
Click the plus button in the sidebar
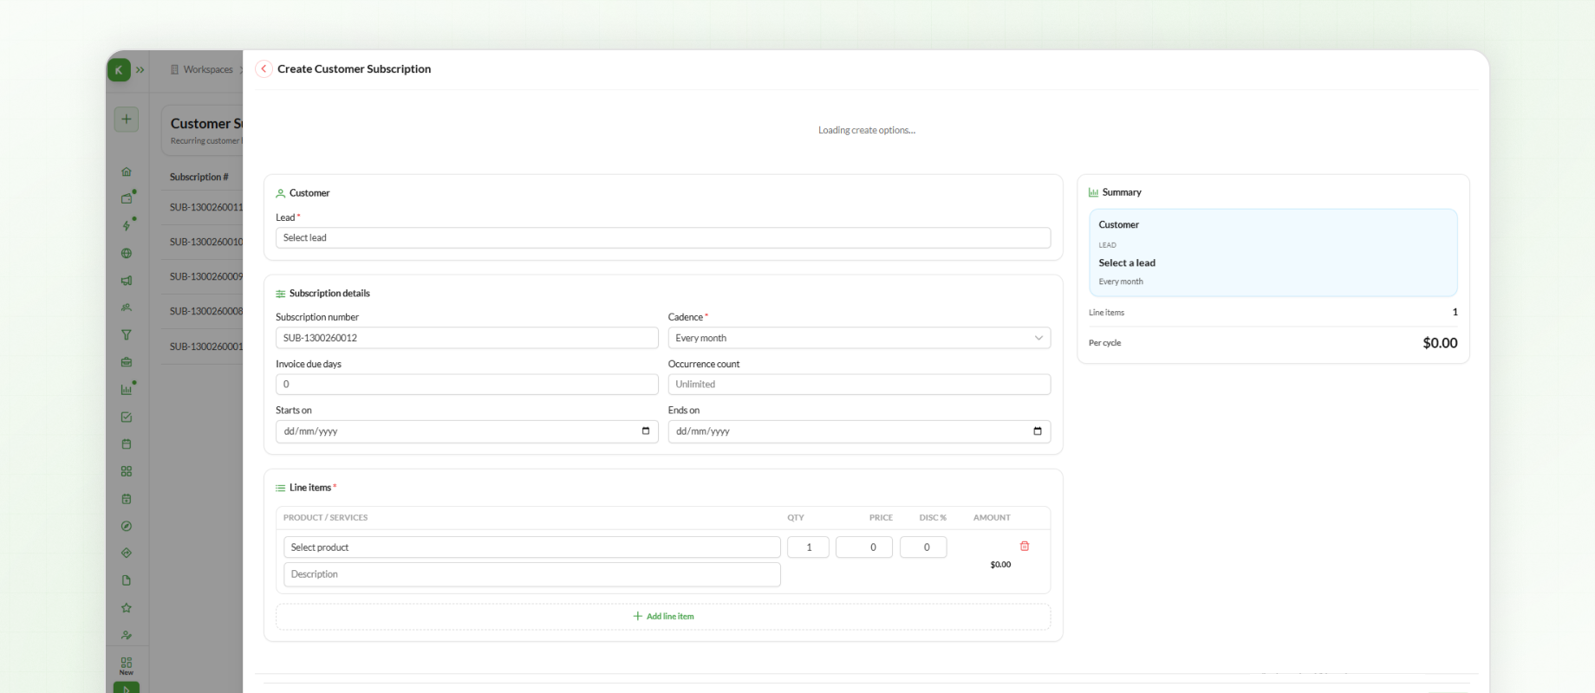127,120
